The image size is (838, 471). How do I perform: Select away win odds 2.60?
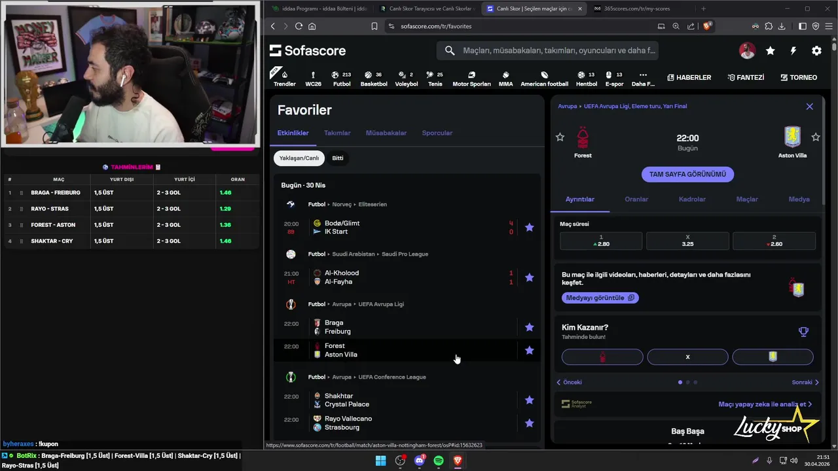(x=774, y=241)
